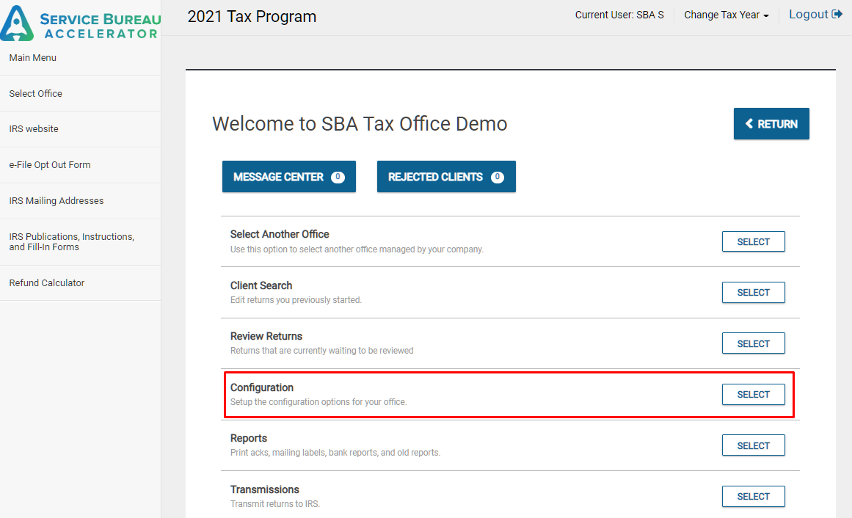
Task: Launch the Refund Calculator
Action: click(x=47, y=283)
